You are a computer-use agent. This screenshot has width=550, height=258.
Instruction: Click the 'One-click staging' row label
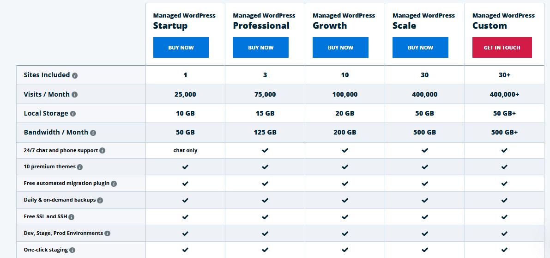tap(46, 250)
